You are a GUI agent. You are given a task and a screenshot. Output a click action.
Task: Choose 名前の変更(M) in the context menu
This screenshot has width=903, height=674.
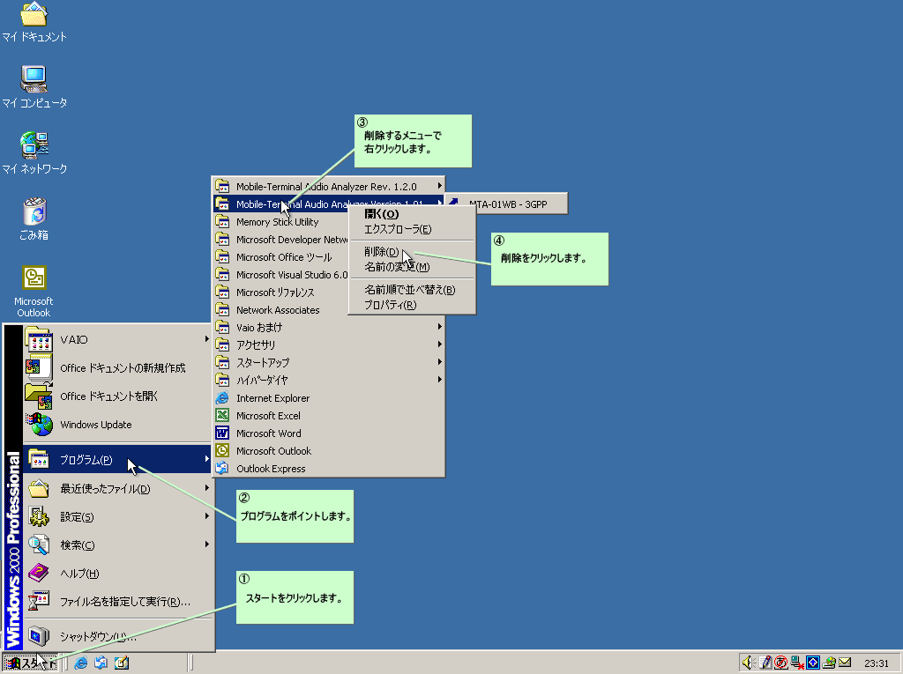click(x=412, y=267)
